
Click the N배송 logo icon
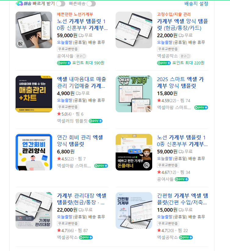coord(19,4)
